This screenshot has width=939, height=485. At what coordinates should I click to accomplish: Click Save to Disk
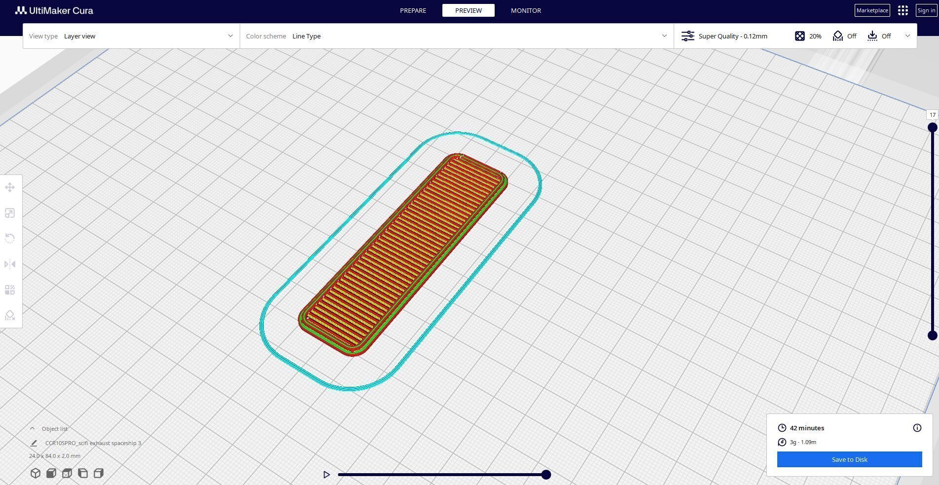850,459
